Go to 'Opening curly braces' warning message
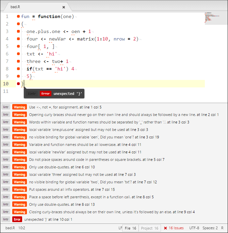 (x=124, y=115)
